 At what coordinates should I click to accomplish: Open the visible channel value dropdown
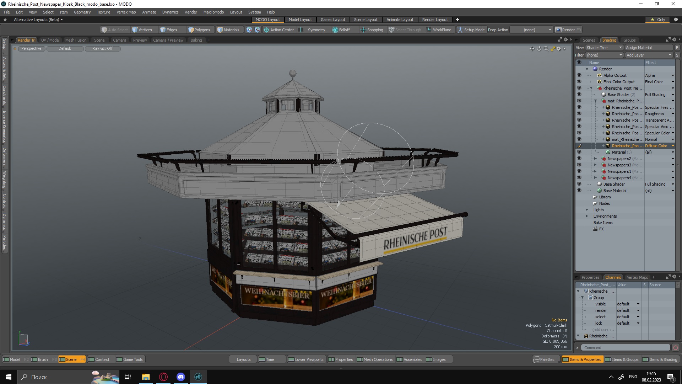[628, 304]
